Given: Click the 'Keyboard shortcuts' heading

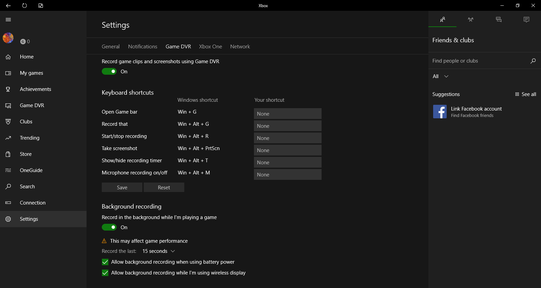Looking at the screenshot, I should point(128,93).
